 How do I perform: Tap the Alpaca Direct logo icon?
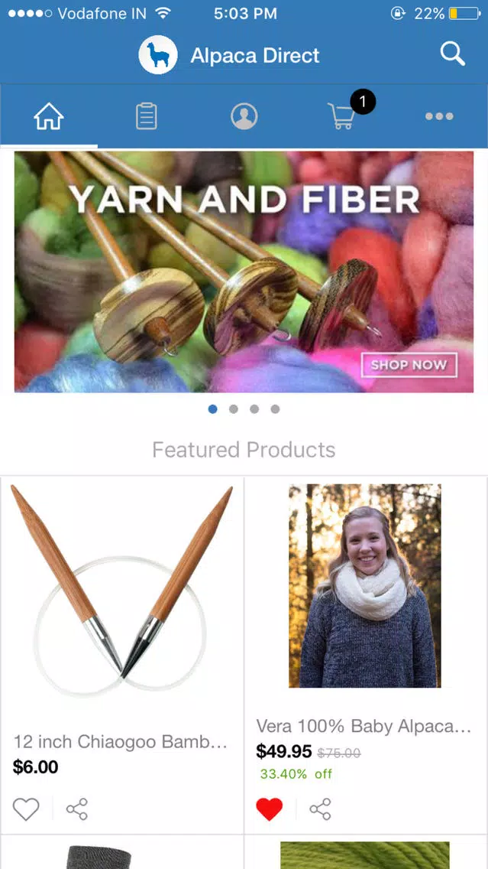157,55
